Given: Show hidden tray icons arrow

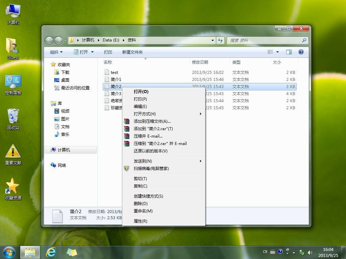Looking at the screenshot, I should tap(294, 252).
